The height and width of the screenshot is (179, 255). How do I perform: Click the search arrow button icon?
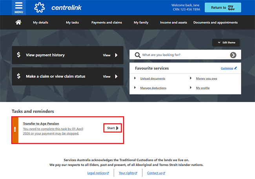tap(233, 55)
